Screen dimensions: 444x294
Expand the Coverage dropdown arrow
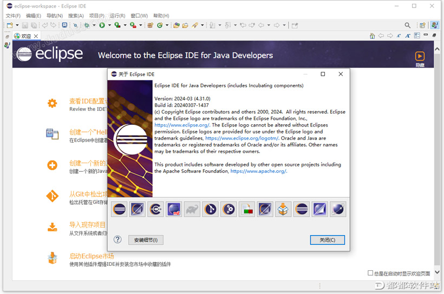point(125,25)
